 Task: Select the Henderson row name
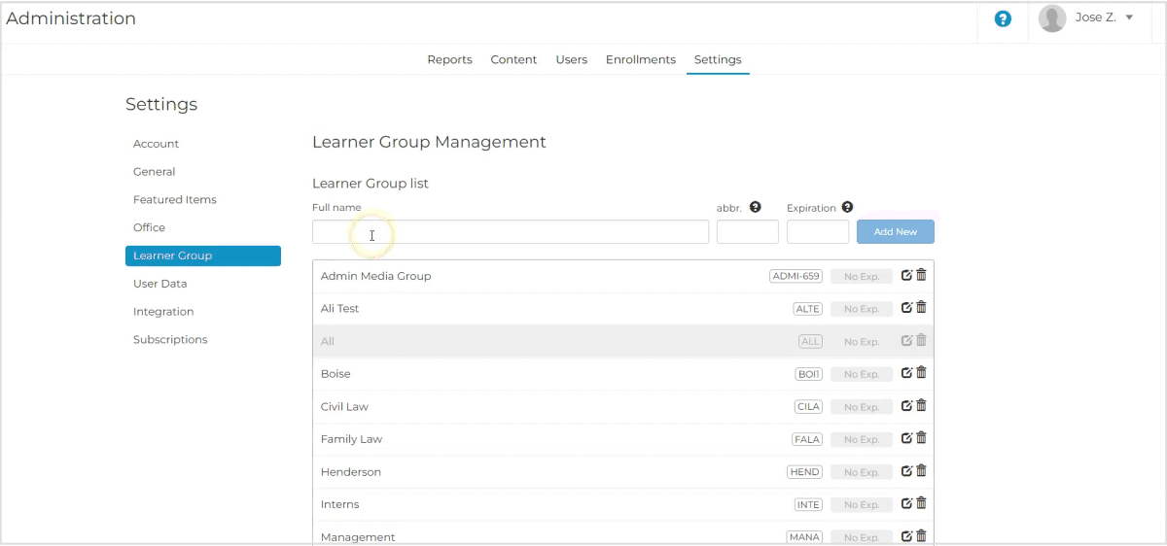click(x=350, y=472)
